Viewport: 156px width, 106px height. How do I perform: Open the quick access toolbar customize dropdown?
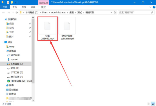(15, 3)
